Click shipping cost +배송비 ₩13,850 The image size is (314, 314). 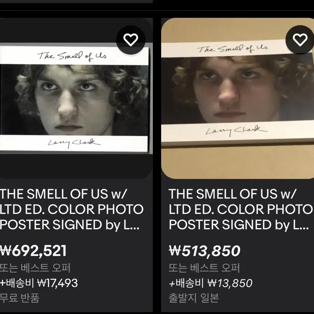211,283
